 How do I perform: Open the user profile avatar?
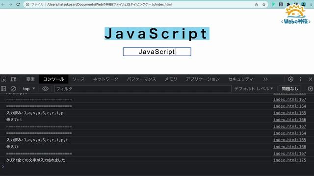click(304, 4)
